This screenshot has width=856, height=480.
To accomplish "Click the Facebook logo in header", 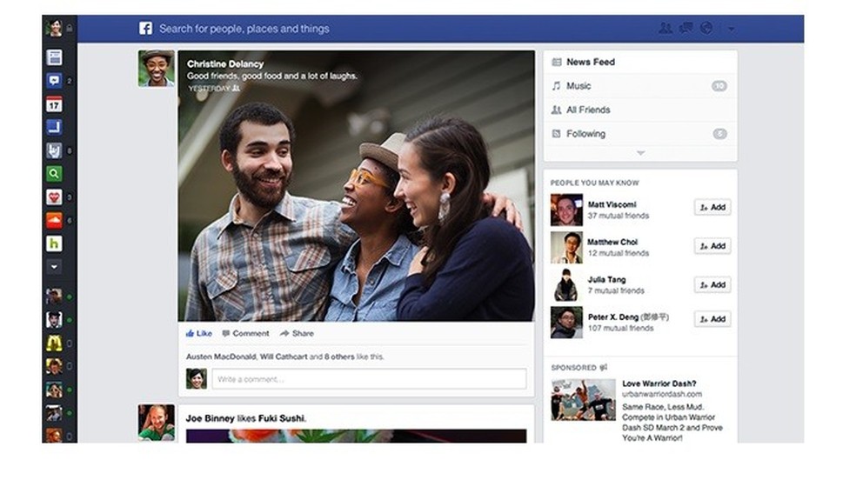I will tap(145, 29).
